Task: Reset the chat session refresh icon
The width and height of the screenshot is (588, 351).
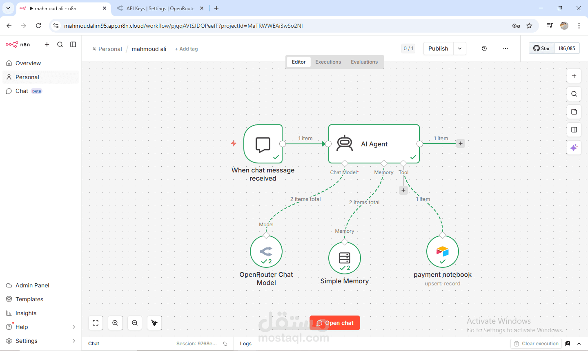Action: coord(225,344)
